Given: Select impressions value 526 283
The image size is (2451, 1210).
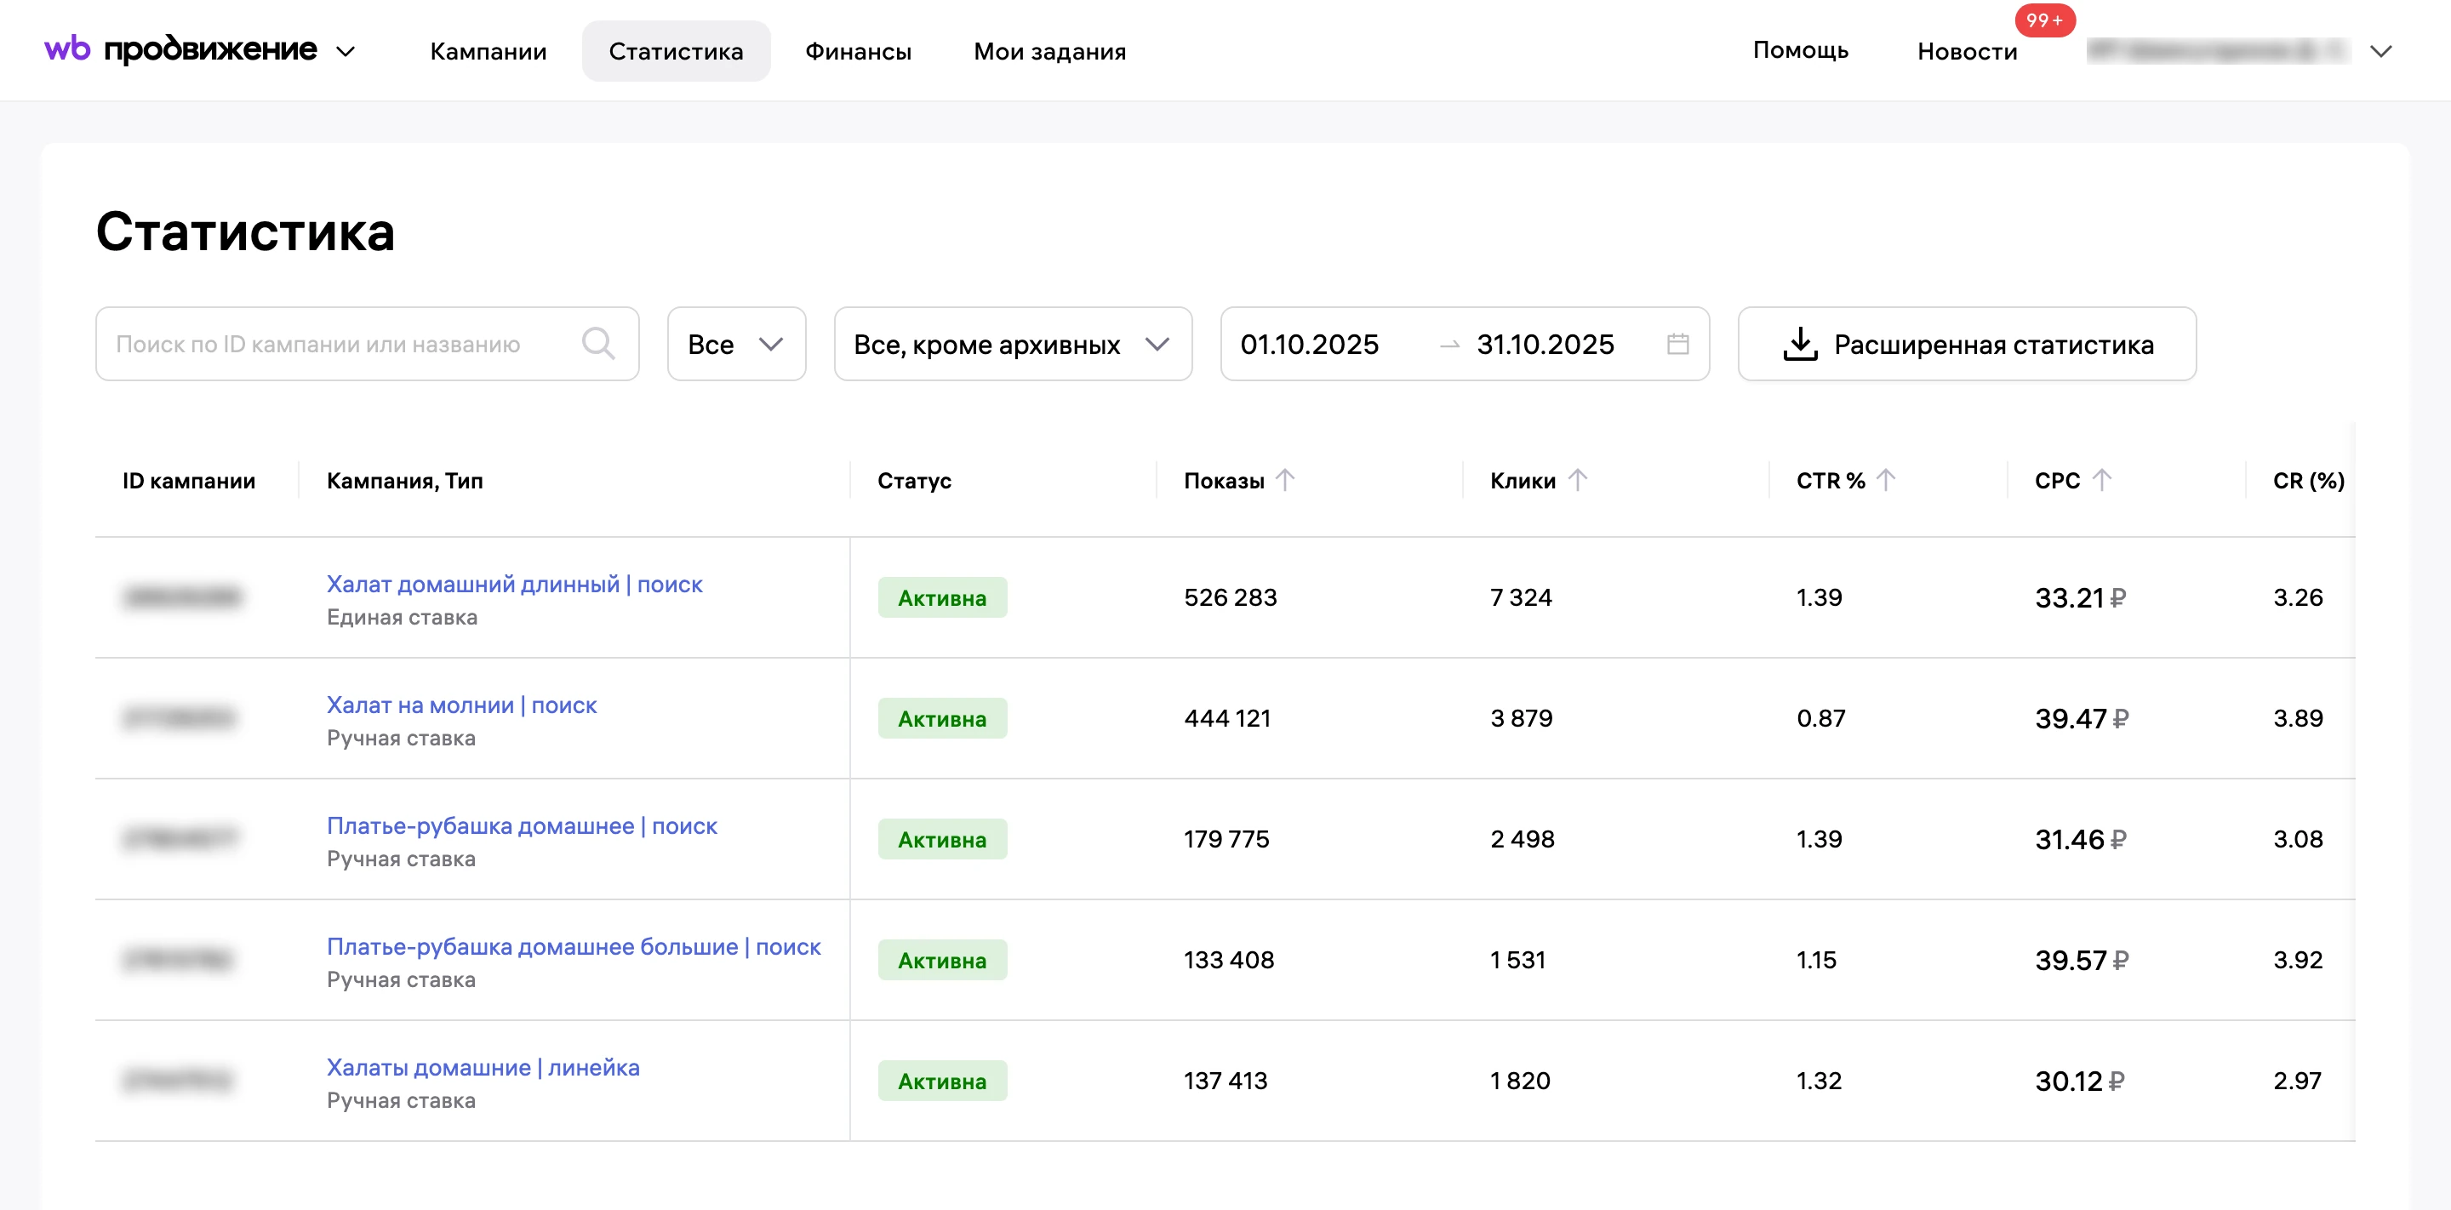Looking at the screenshot, I should coord(1231,597).
